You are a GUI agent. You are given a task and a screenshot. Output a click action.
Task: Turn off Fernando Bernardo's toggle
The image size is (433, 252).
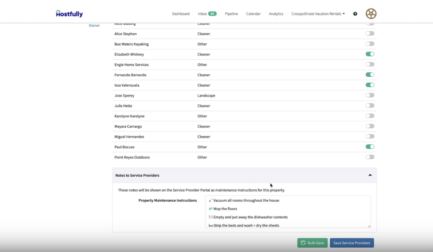(x=370, y=74)
